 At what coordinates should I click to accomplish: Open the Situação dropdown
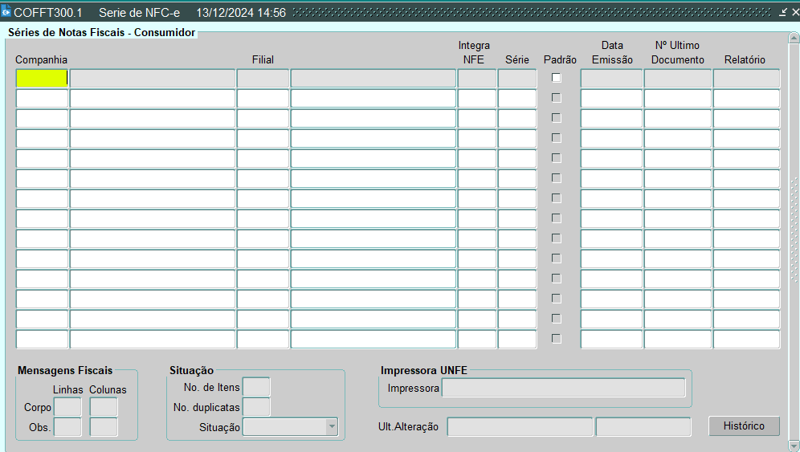tap(332, 427)
